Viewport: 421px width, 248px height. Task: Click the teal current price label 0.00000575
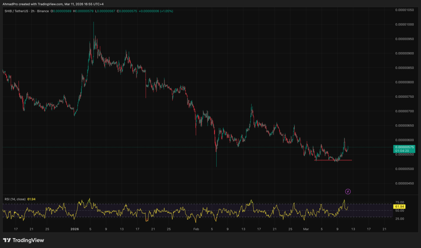click(x=404, y=147)
